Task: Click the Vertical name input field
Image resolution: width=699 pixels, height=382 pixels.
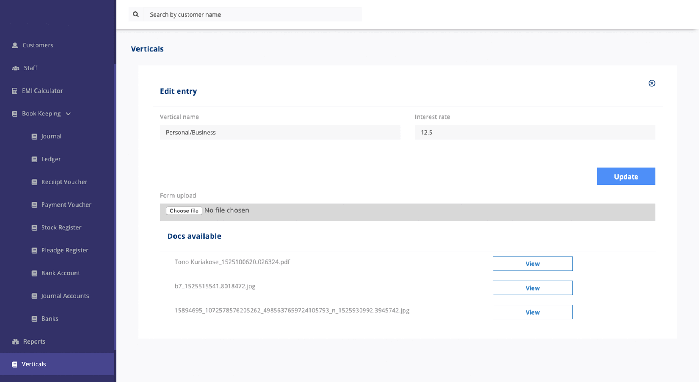Action: (x=280, y=132)
